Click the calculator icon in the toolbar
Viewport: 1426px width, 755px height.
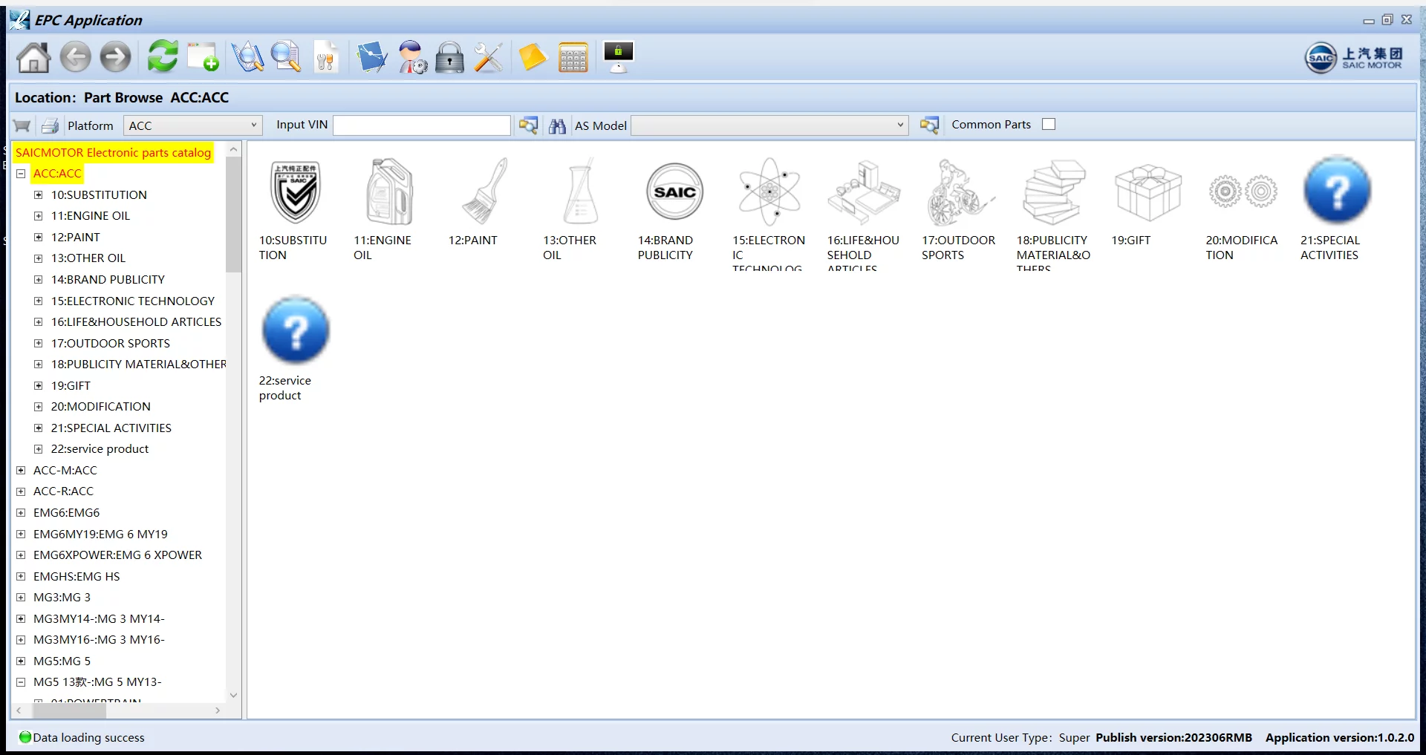coord(573,57)
